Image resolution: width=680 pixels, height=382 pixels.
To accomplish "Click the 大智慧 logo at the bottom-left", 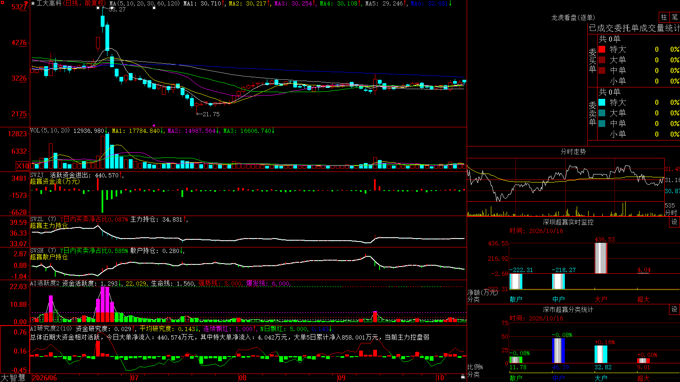I will pos(13,378).
